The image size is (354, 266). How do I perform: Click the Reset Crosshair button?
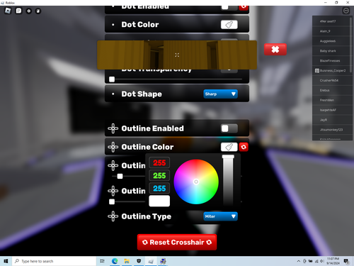(x=177, y=242)
